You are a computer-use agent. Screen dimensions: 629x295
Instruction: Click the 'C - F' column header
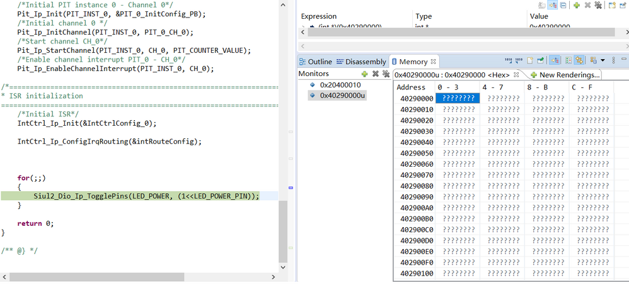(591, 87)
